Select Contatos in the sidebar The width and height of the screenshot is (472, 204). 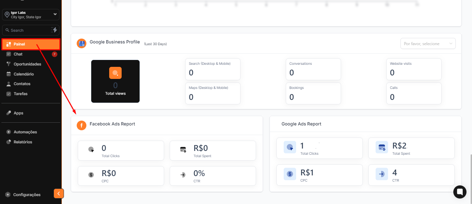click(22, 84)
